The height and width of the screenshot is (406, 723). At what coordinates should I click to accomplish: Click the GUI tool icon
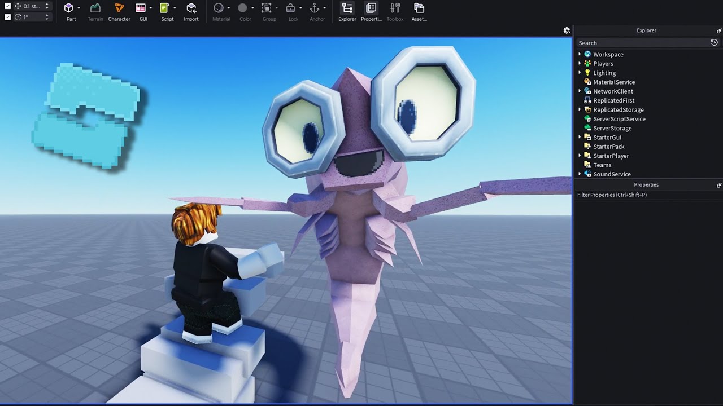pos(141,8)
